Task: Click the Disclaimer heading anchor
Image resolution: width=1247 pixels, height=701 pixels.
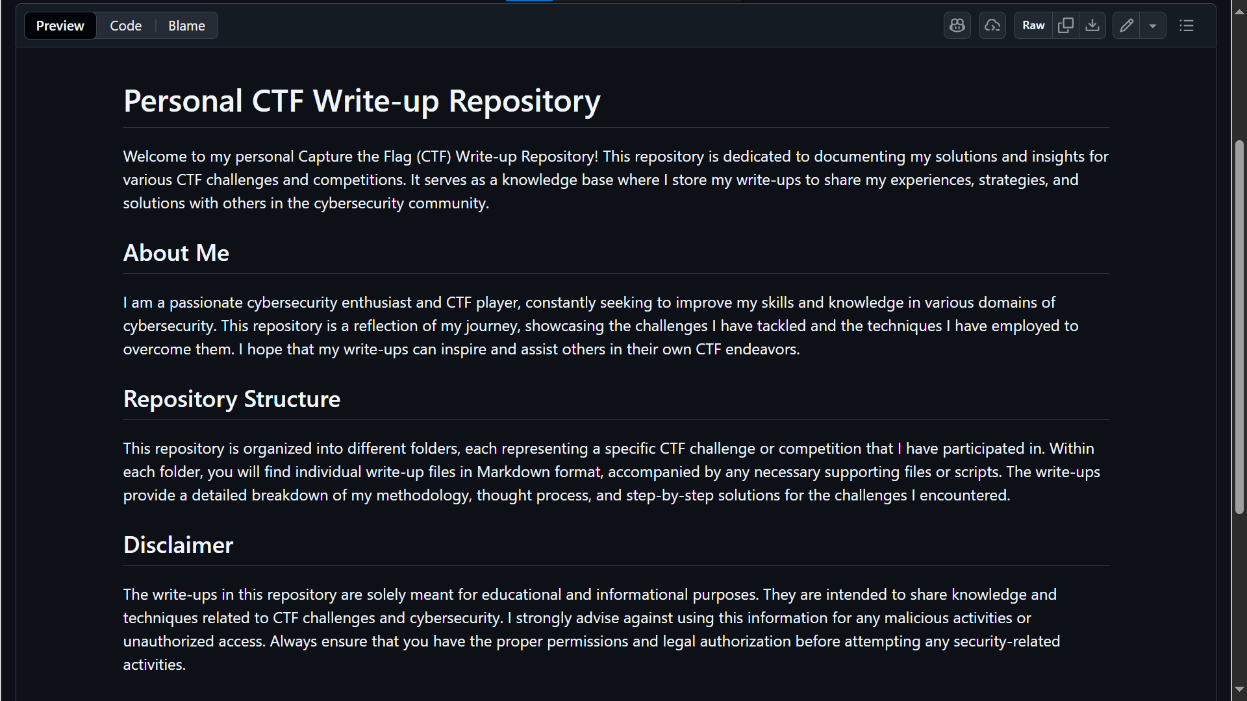Action: (177, 545)
